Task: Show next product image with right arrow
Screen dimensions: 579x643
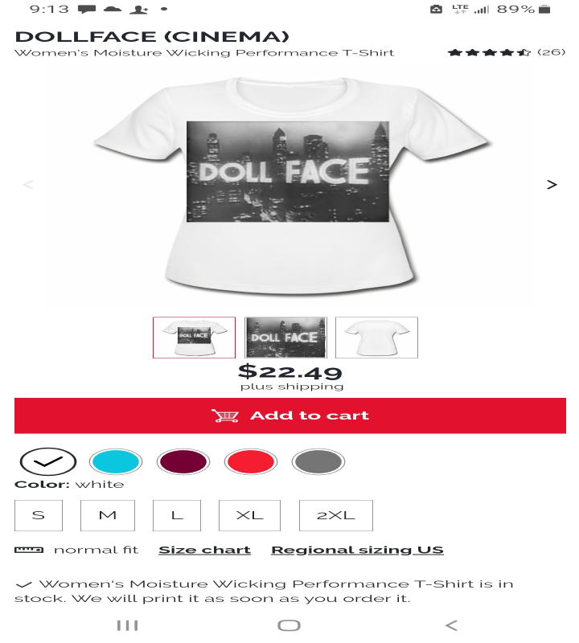Action: 552,185
